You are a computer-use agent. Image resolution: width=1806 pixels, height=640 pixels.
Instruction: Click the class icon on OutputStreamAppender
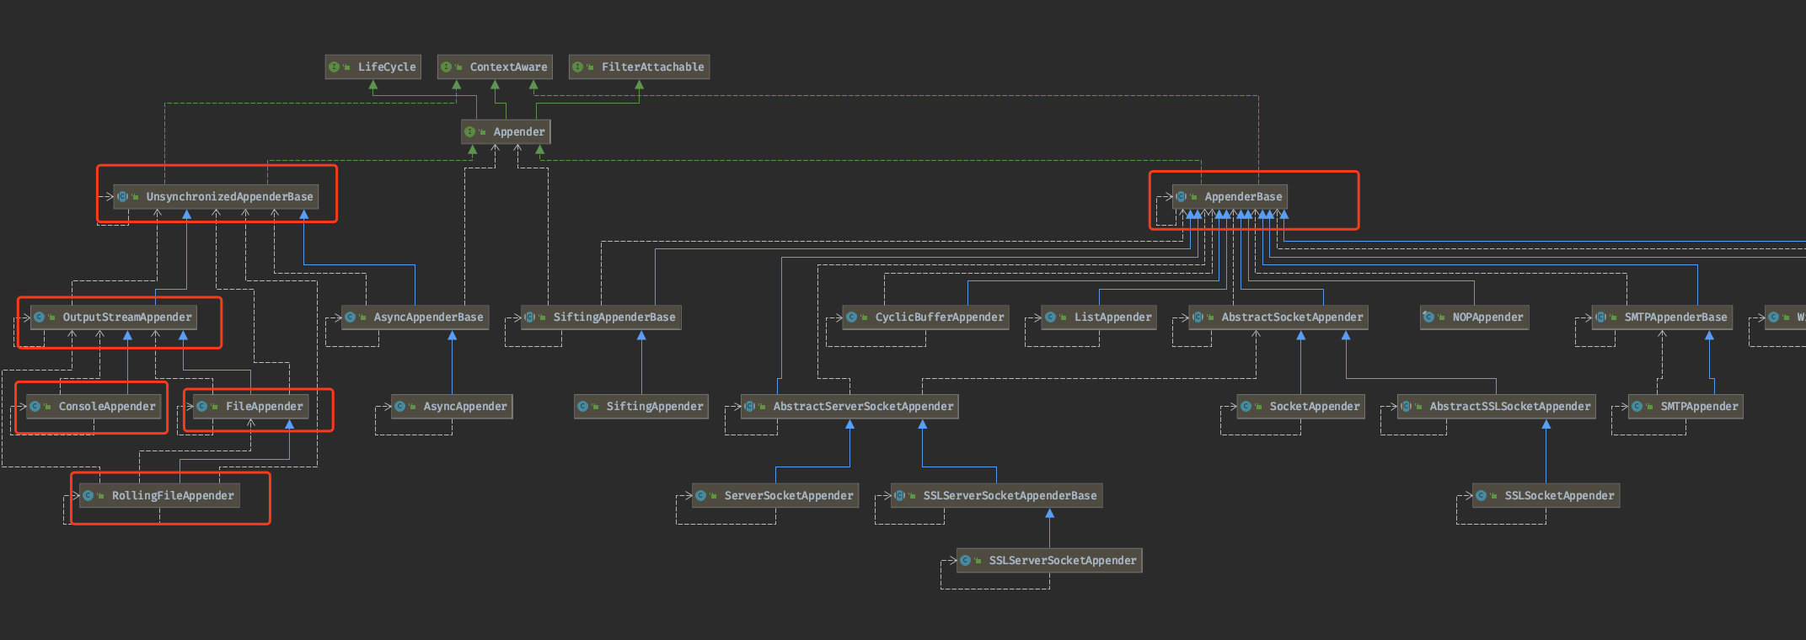pyautogui.click(x=40, y=317)
